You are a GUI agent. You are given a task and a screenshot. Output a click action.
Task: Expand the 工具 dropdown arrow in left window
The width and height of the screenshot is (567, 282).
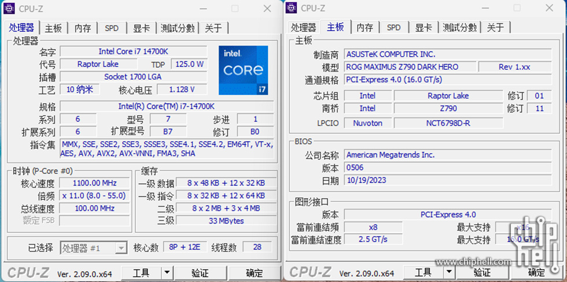pos(167,273)
